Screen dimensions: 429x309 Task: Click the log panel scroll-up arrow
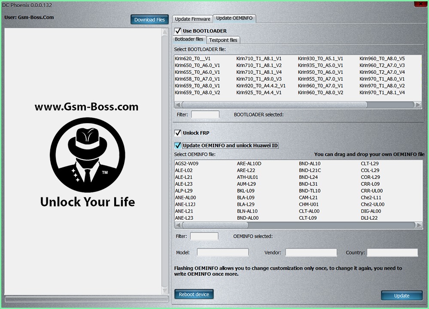165,32
